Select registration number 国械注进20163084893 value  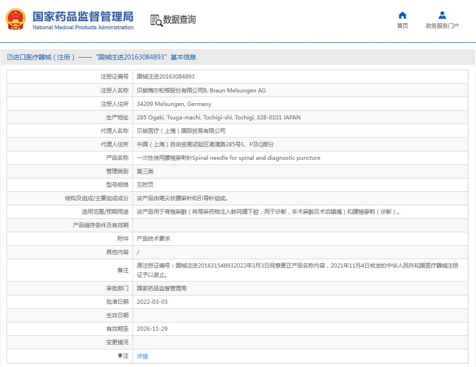(166, 77)
